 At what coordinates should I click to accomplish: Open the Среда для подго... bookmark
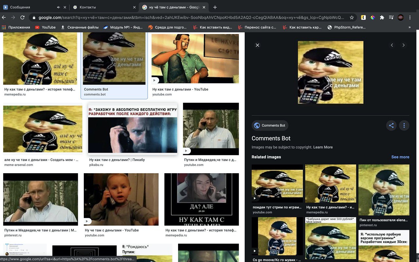click(168, 27)
